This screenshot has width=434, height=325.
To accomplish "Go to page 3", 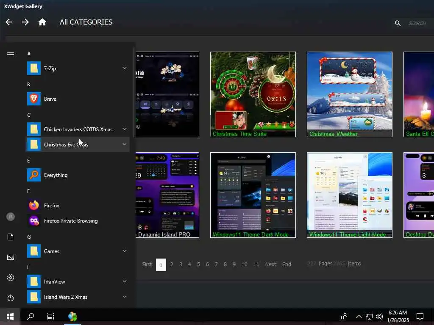I will click(x=181, y=264).
